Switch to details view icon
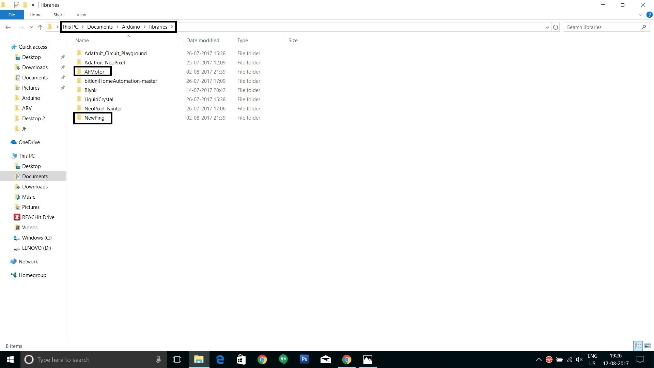654x368 pixels. [638, 346]
